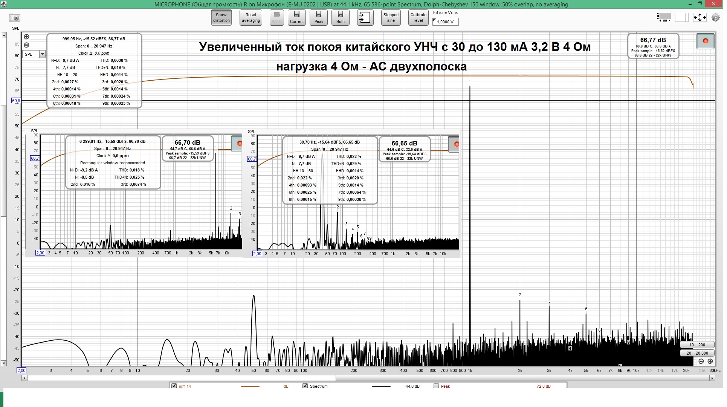Screen dimensions: 727x407
Task: Open the SPL axis units dropdown
Action: click(42, 54)
